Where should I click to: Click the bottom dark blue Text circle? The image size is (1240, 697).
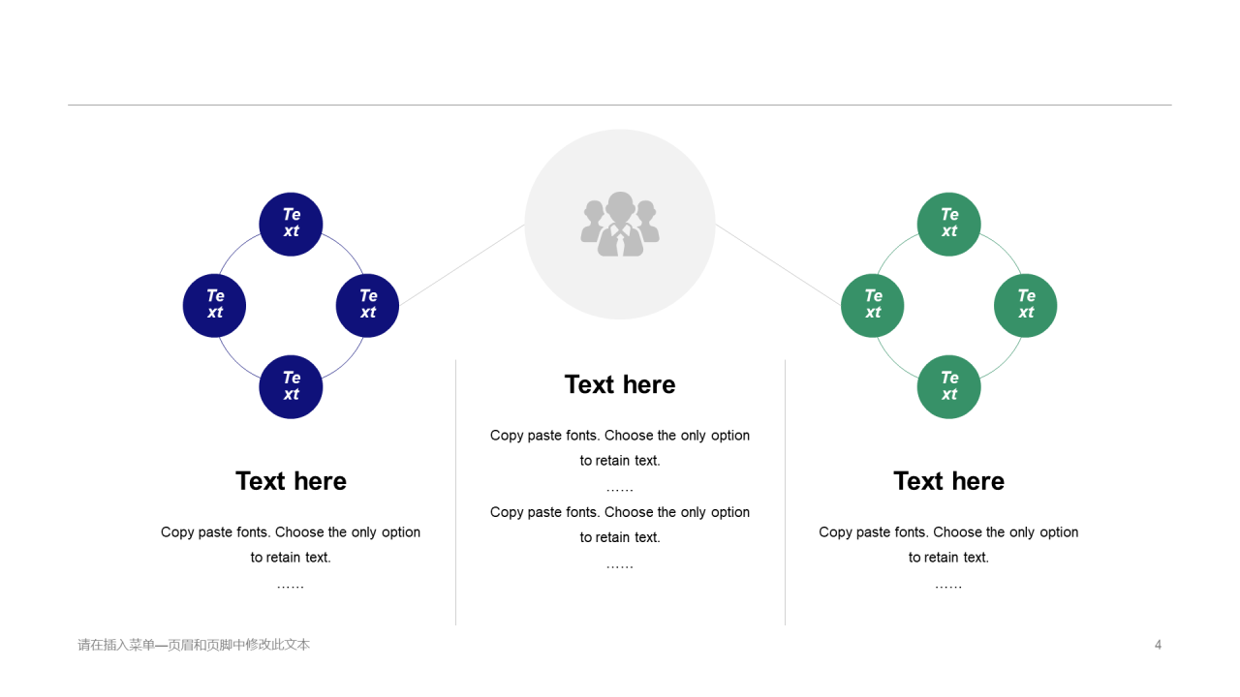291,387
